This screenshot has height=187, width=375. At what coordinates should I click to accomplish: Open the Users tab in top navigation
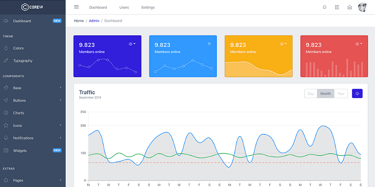point(124,7)
